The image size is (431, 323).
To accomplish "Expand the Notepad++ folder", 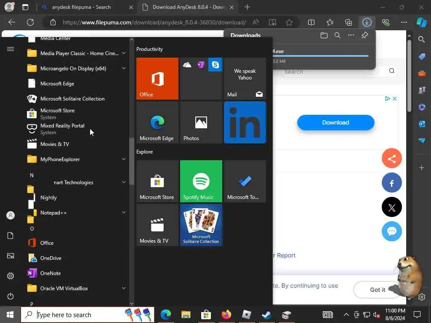I will 124,212.
